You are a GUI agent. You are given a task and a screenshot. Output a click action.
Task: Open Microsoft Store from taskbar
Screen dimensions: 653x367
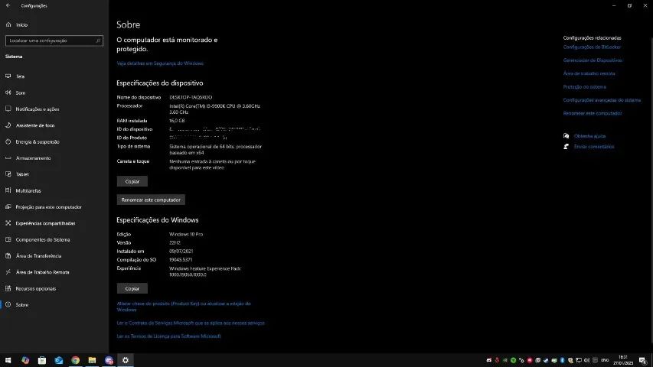tap(41, 360)
